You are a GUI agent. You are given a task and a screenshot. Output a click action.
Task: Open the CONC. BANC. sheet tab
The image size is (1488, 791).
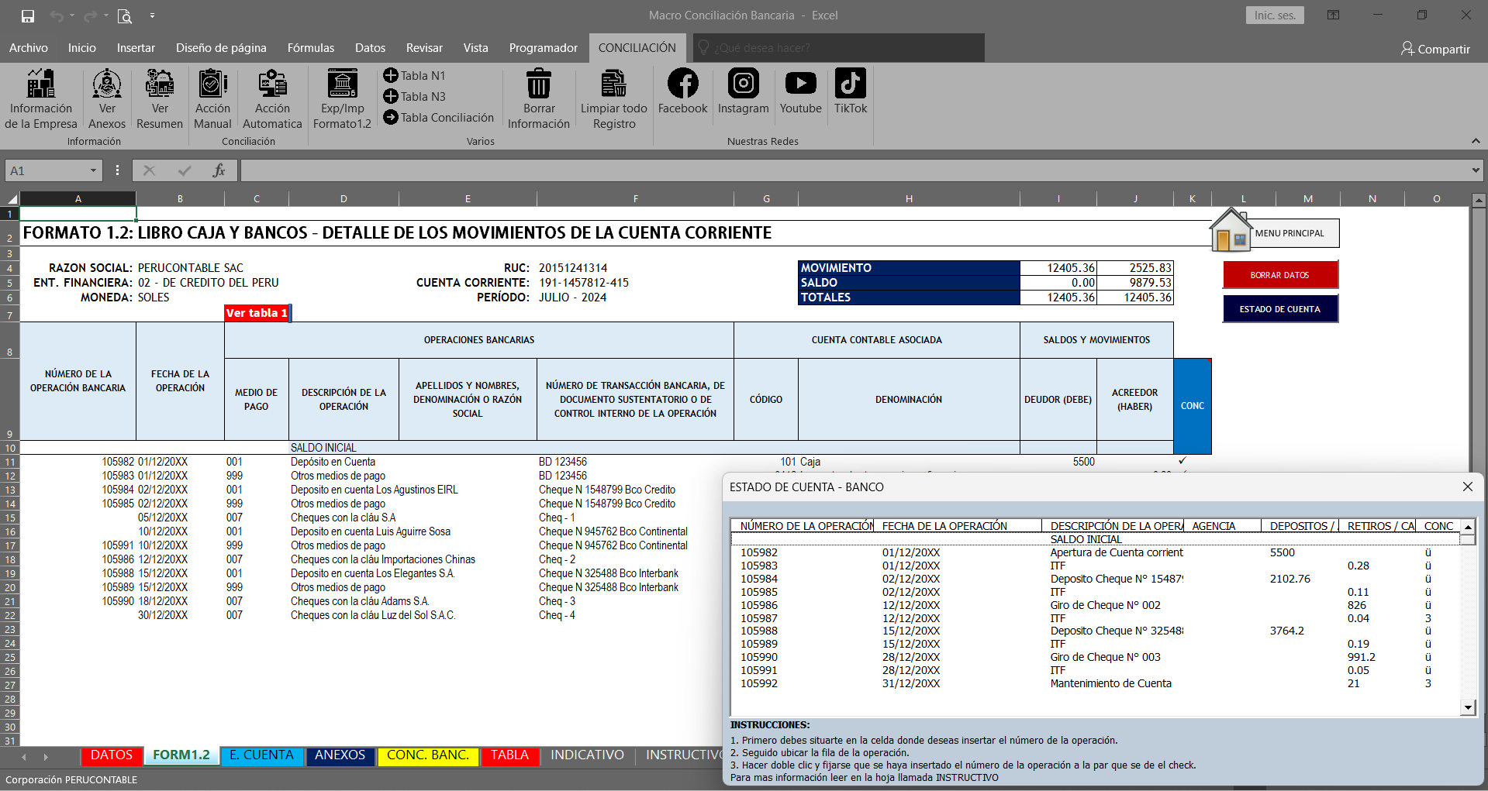tap(428, 755)
